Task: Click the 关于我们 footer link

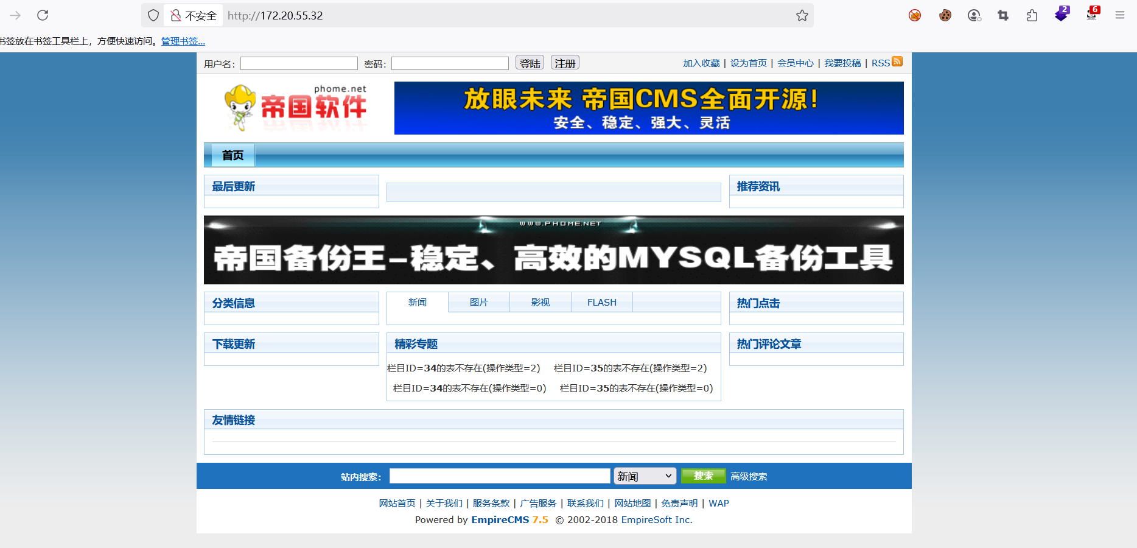Action: coord(444,504)
